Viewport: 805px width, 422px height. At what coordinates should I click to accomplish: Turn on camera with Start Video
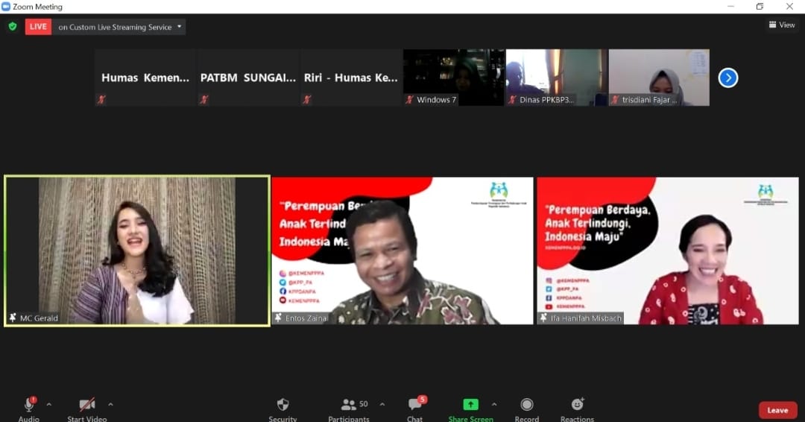coord(86,409)
